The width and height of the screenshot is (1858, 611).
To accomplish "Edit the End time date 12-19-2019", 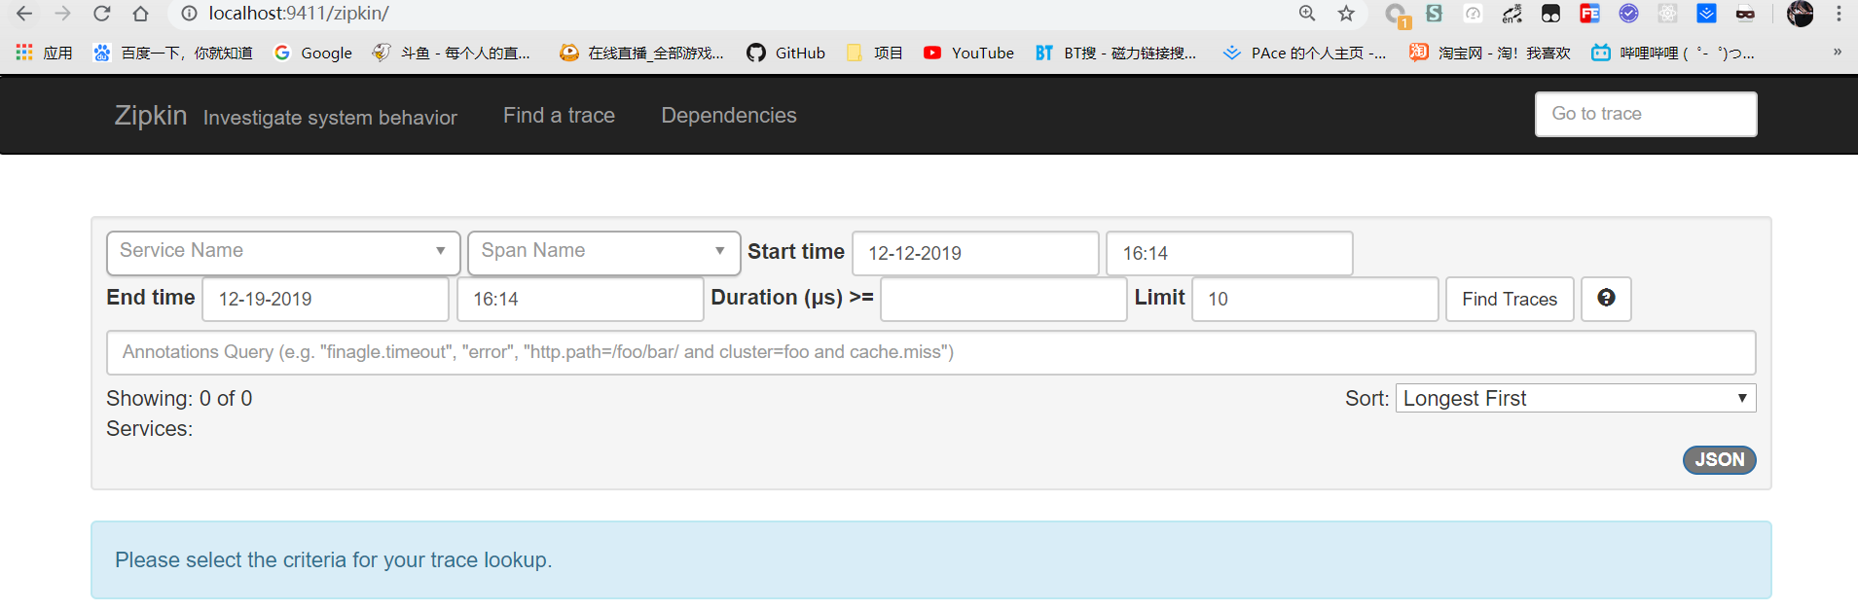I will (325, 299).
